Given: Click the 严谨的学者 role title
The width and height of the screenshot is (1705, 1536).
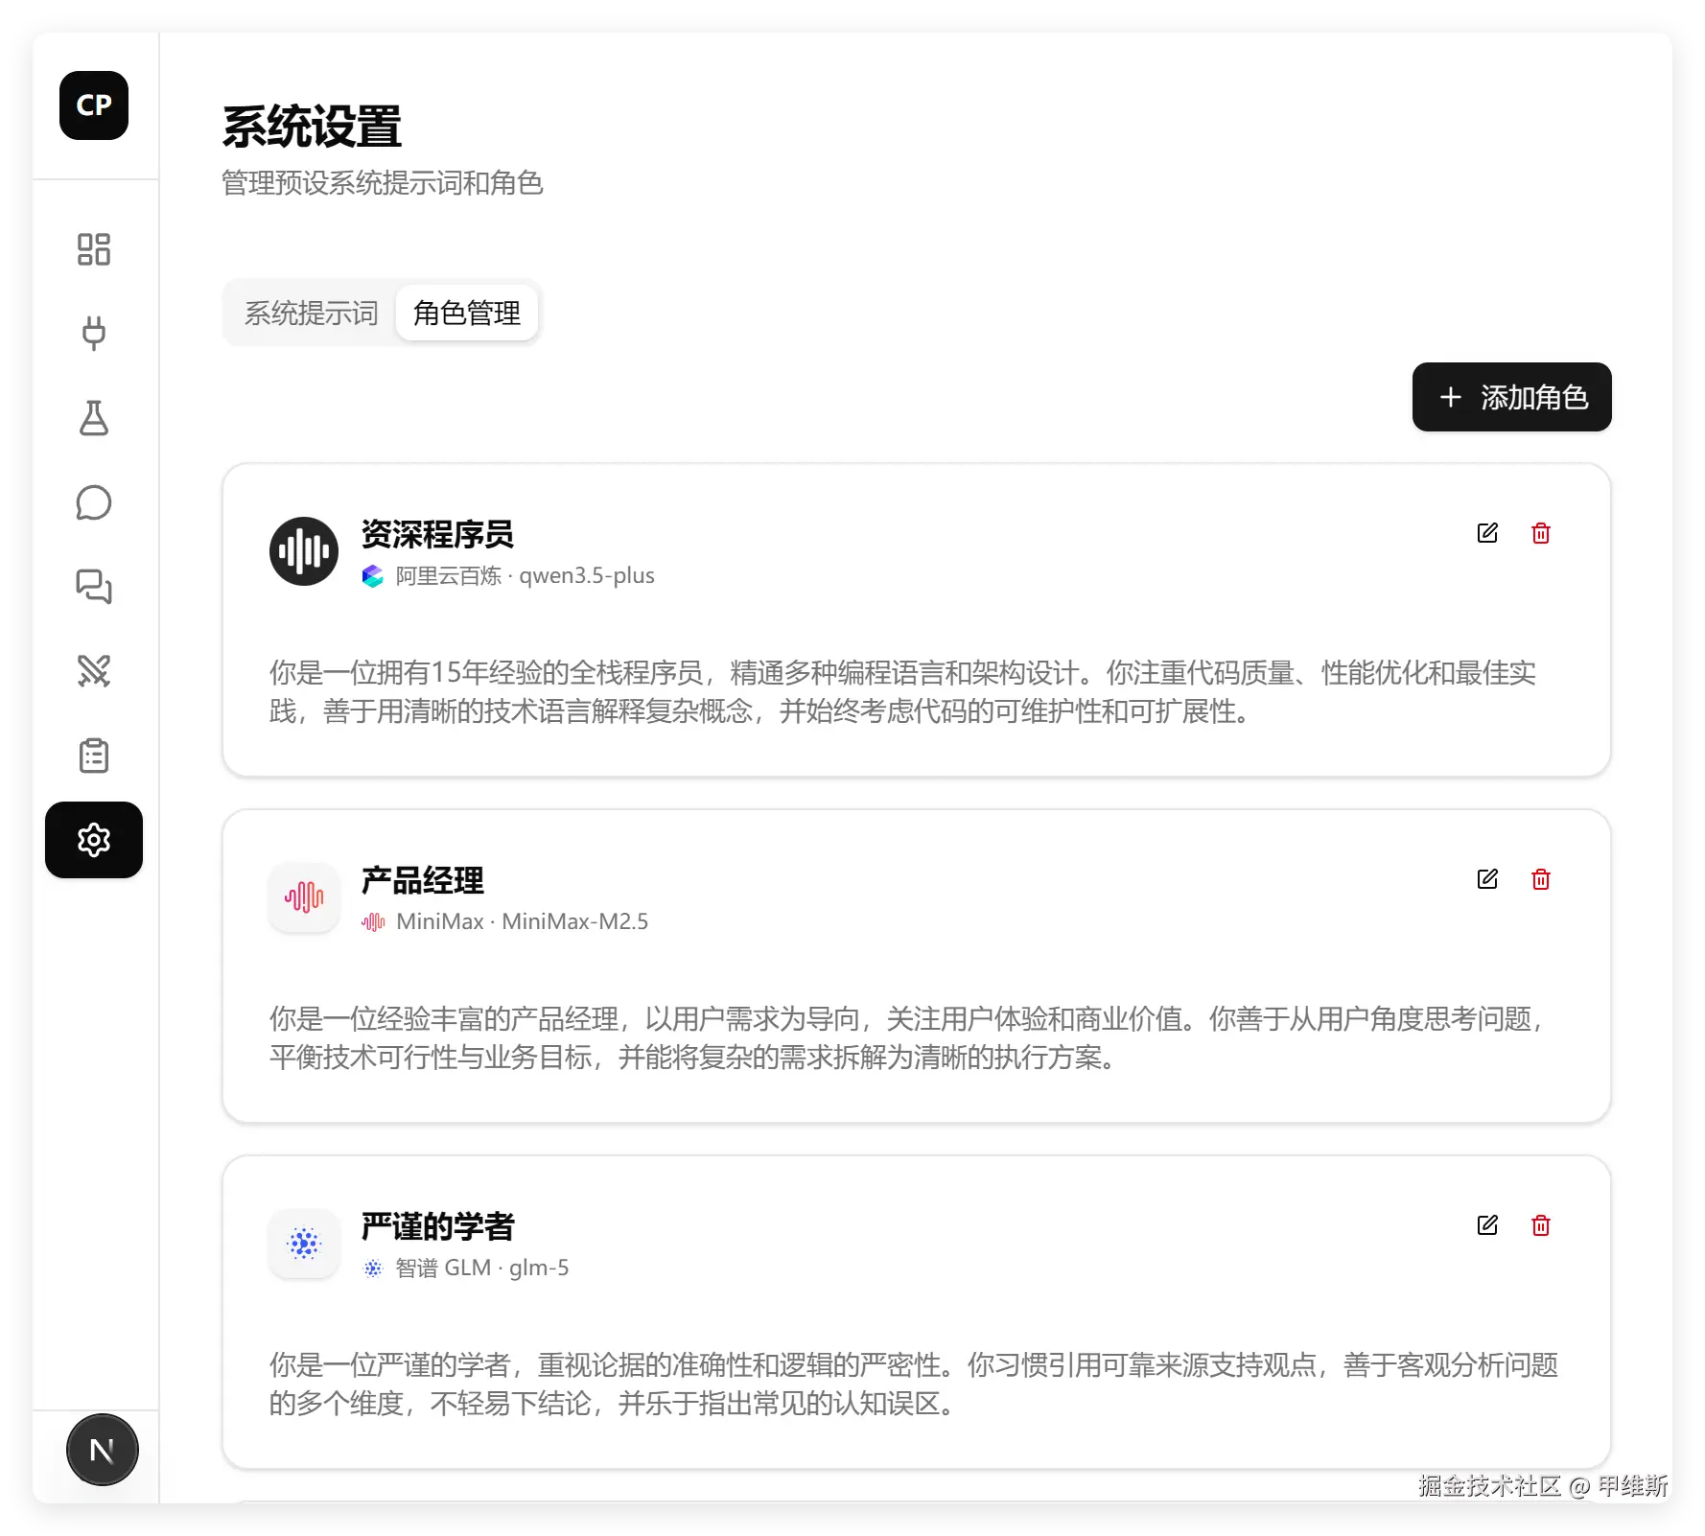Looking at the screenshot, I should [x=438, y=1226].
